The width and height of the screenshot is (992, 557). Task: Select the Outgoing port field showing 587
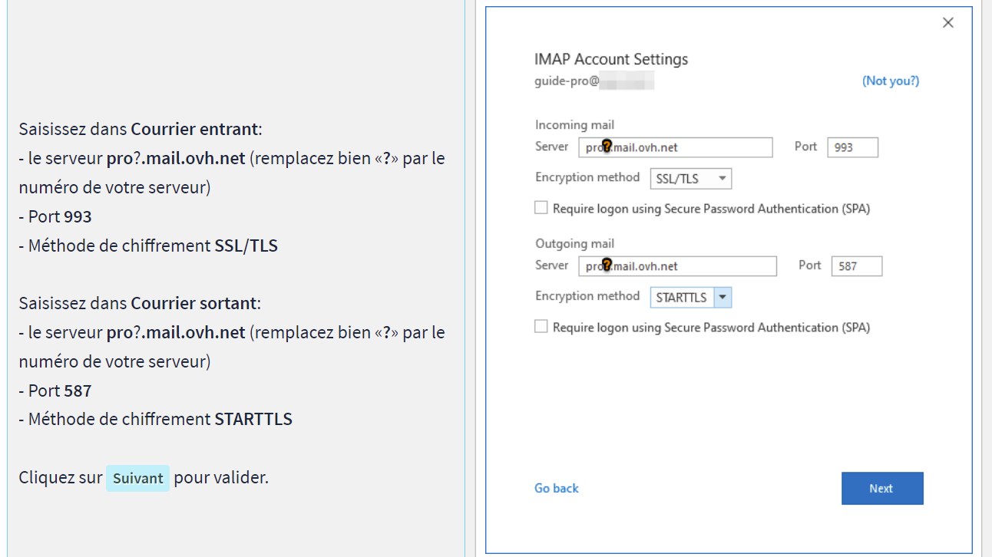pos(856,266)
